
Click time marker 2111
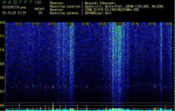coord(19,24)
